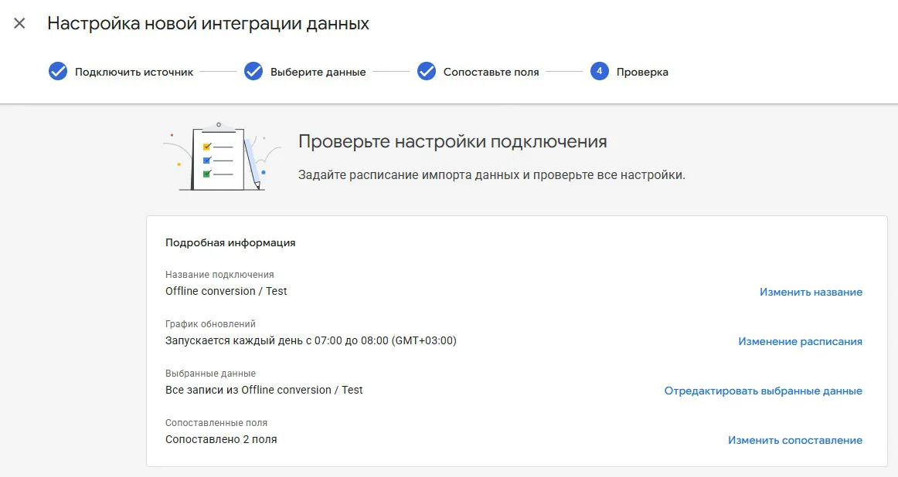This screenshot has height=477, width=898.
Task: Click the checkmark icon for Сопоставьте поля
Action: (426, 72)
